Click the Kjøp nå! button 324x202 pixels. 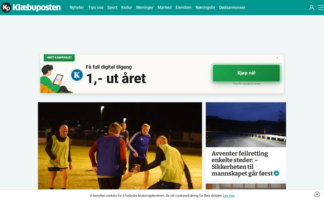click(x=246, y=73)
